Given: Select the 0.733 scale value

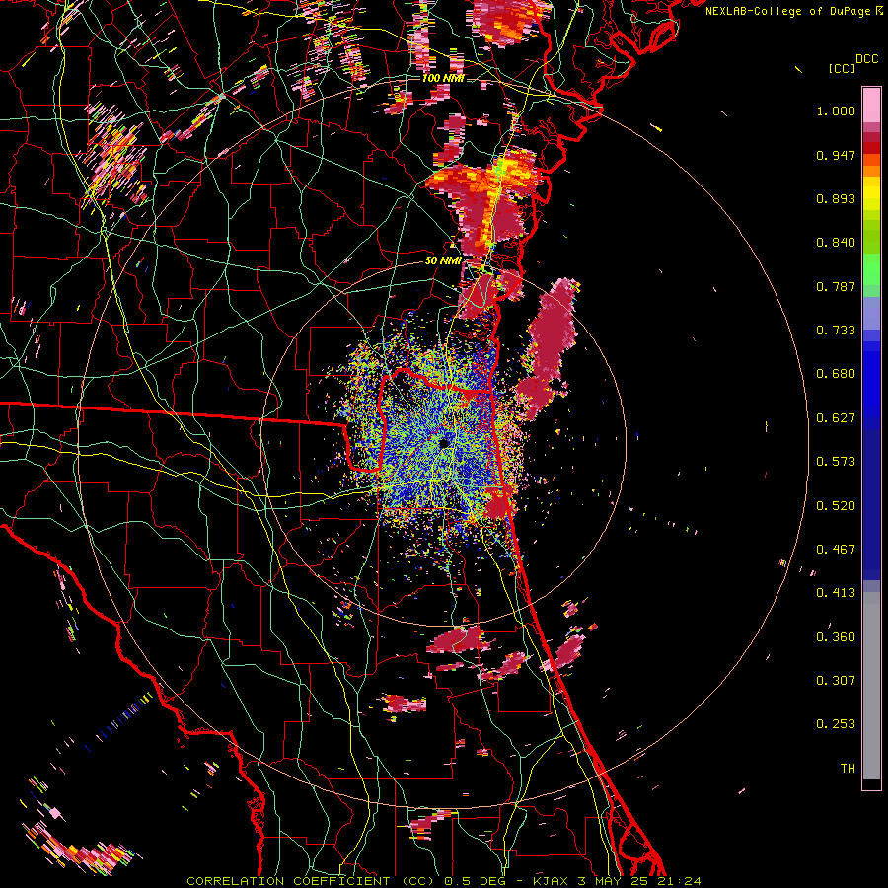Looking at the screenshot, I should [836, 331].
